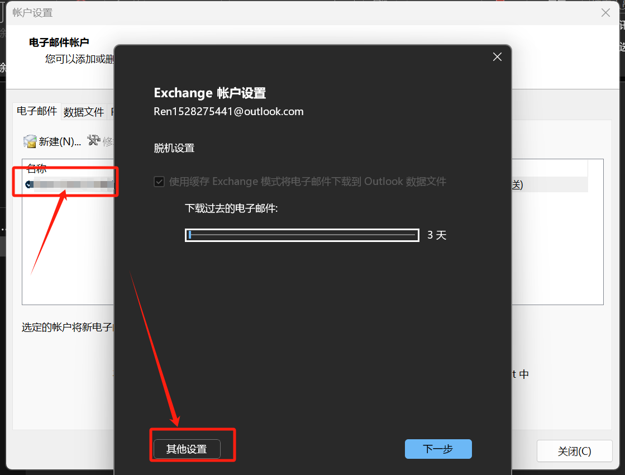Click the account email address text
The image size is (625, 475).
pos(229,112)
